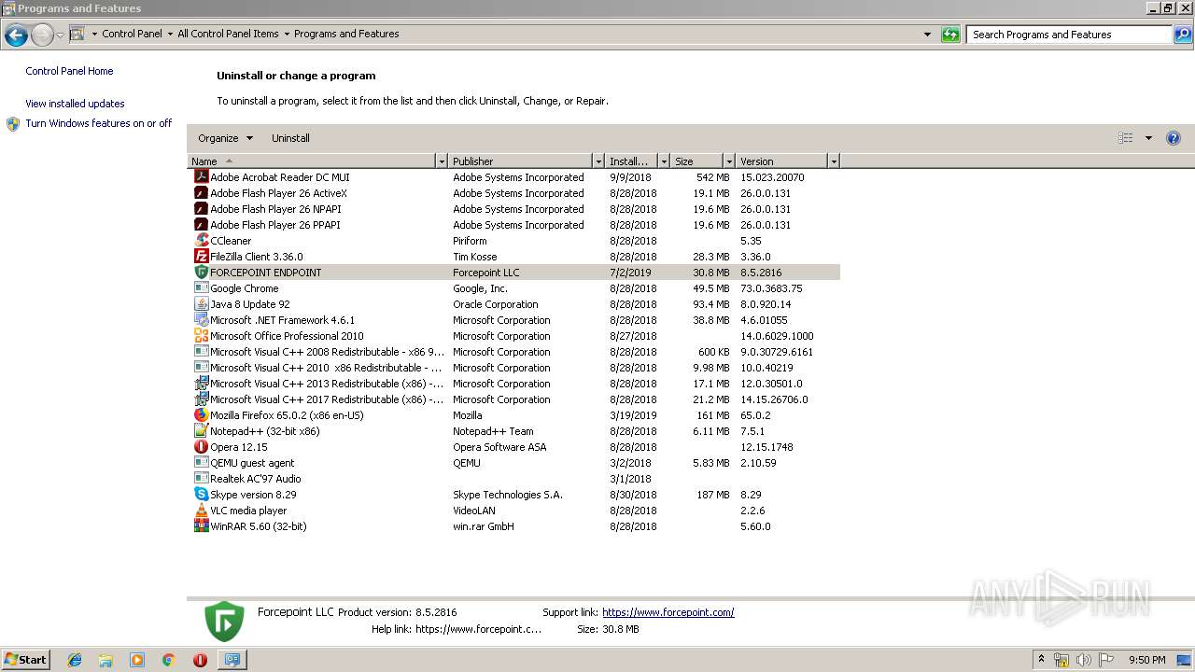Click the Uninstall toolbar button
The width and height of the screenshot is (1195, 672).
click(290, 138)
